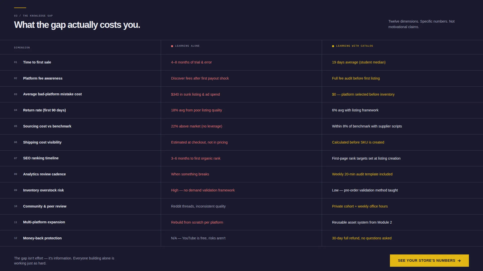Click the Multi-platform expansion row

pyautogui.click(x=242, y=222)
